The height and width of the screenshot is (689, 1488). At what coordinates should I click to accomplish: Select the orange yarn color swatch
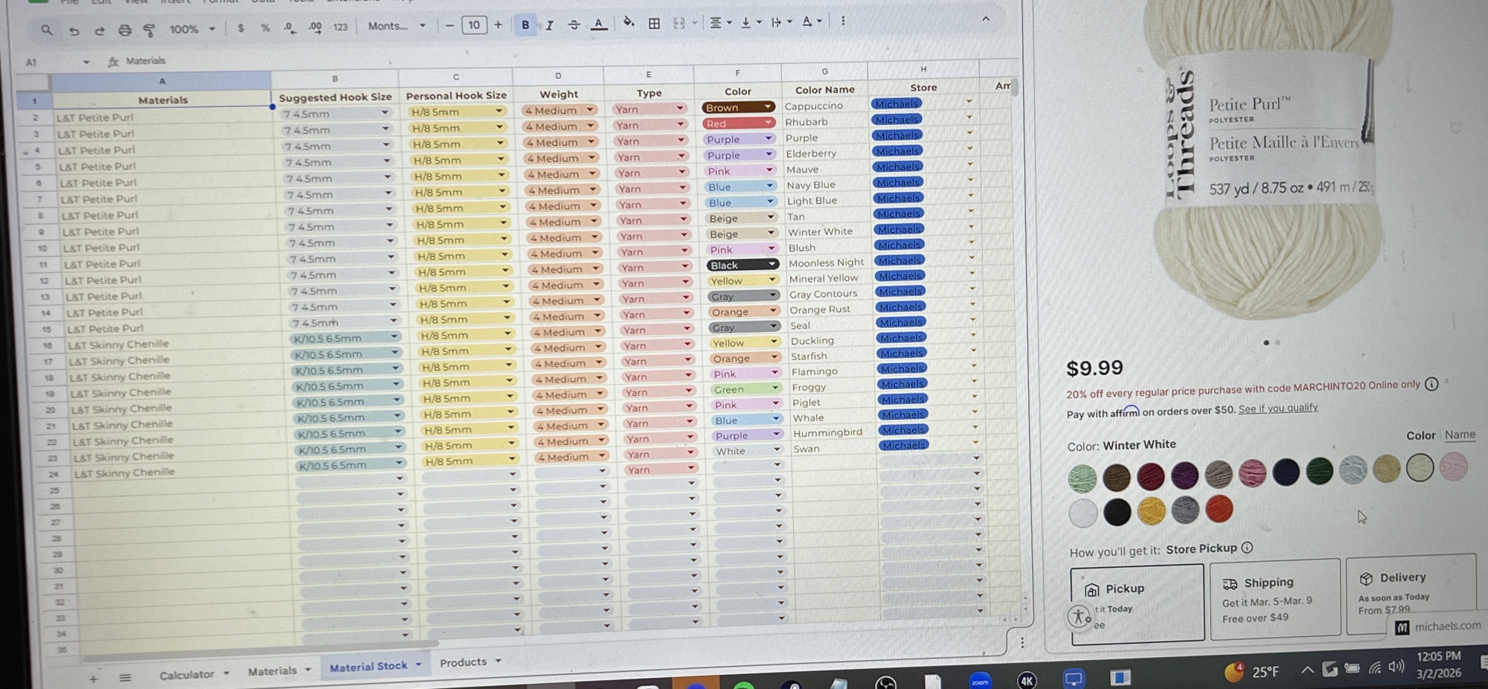[x=1219, y=510]
